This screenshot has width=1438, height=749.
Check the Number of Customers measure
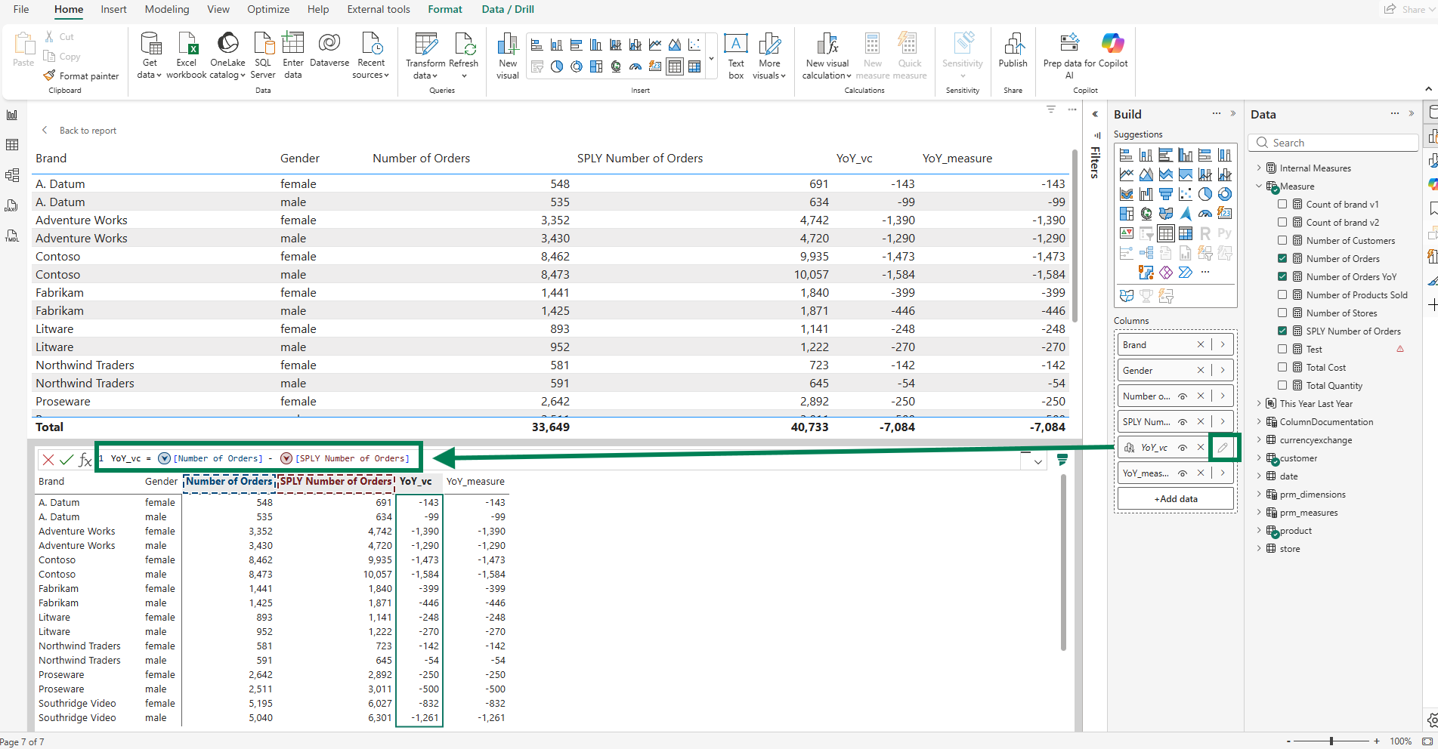[1282, 241]
